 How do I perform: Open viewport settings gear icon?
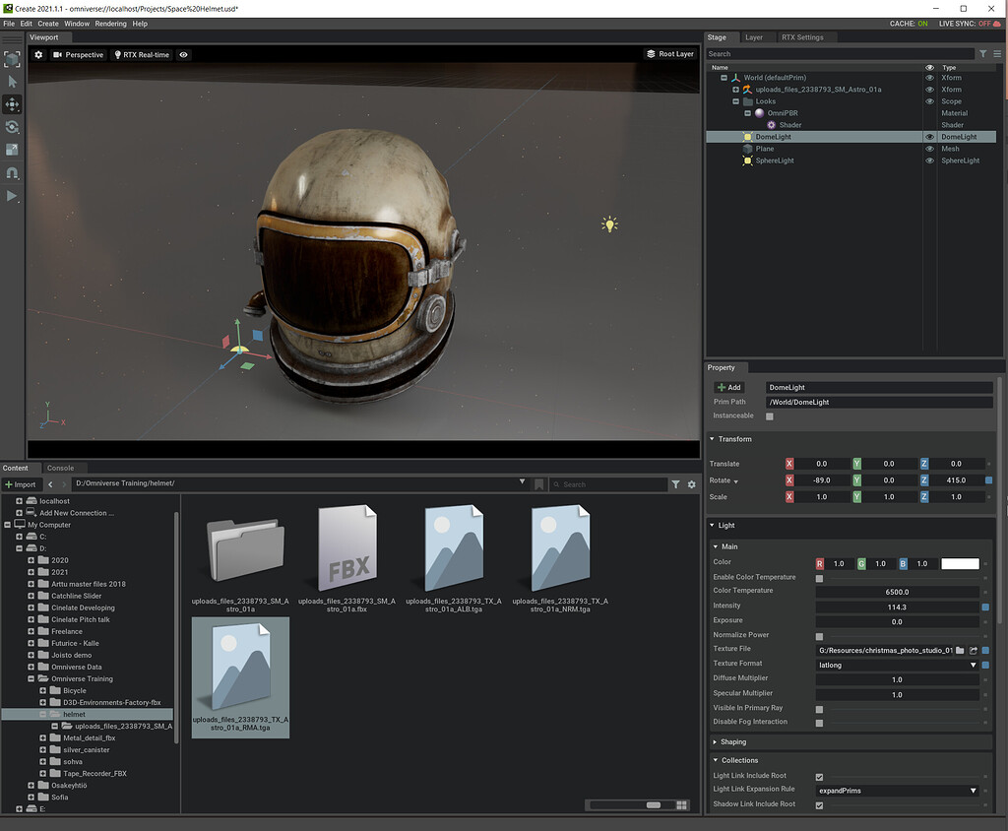point(37,54)
